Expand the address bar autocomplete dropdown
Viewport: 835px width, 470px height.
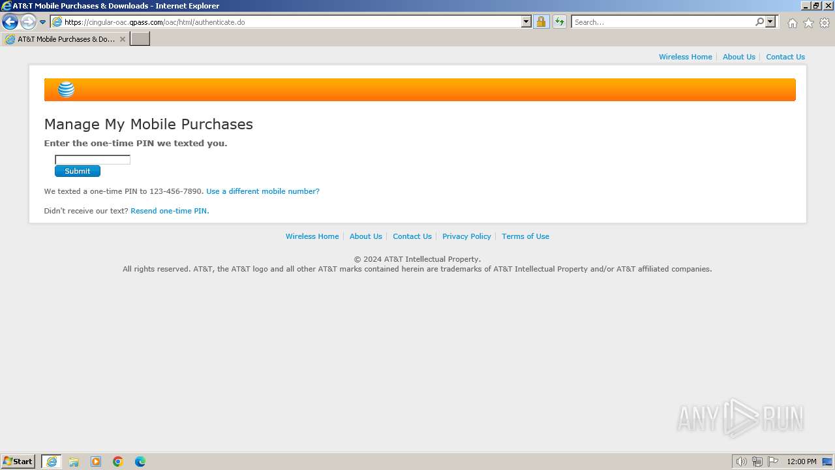tap(526, 22)
